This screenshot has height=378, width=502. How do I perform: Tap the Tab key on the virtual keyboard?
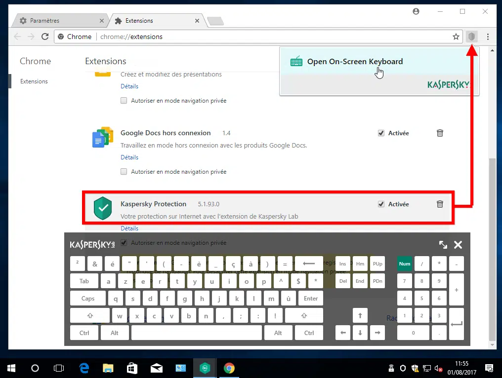pyautogui.click(x=84, y=281)
